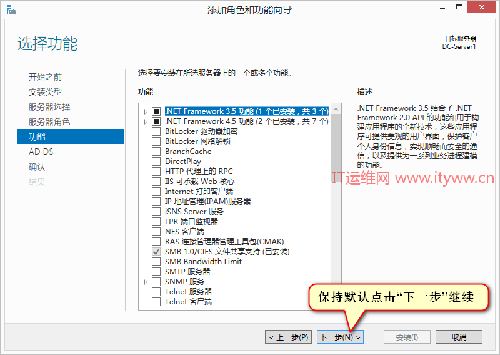The height and width of the screenshot is (355, 500).
Task: Select .NET Framework 3.5 功能 row text
Action: tap(246, 111)
